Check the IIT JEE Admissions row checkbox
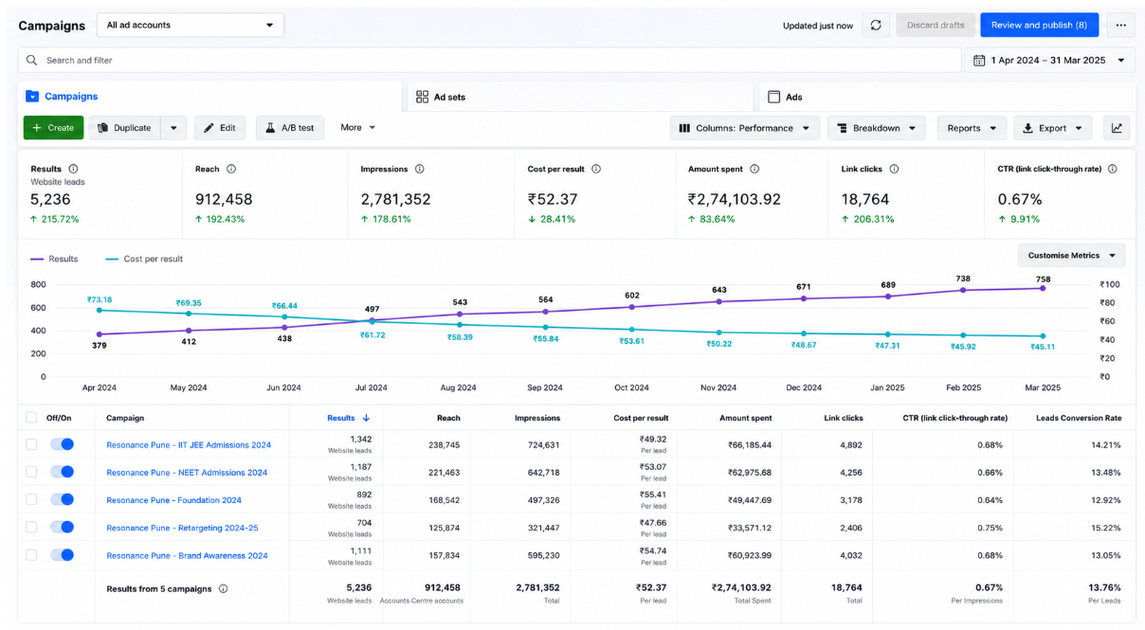Screen dimensions: 1145x630 point(31,444)
